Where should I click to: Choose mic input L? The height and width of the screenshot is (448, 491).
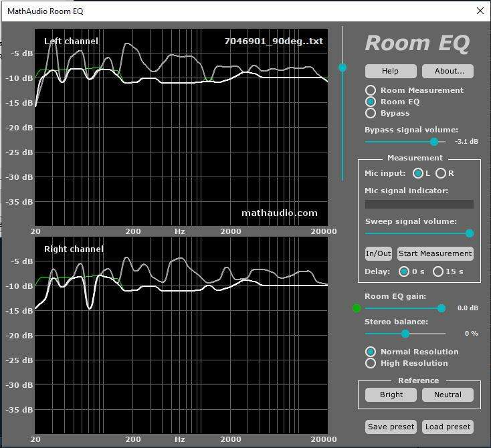click(417, 173)
